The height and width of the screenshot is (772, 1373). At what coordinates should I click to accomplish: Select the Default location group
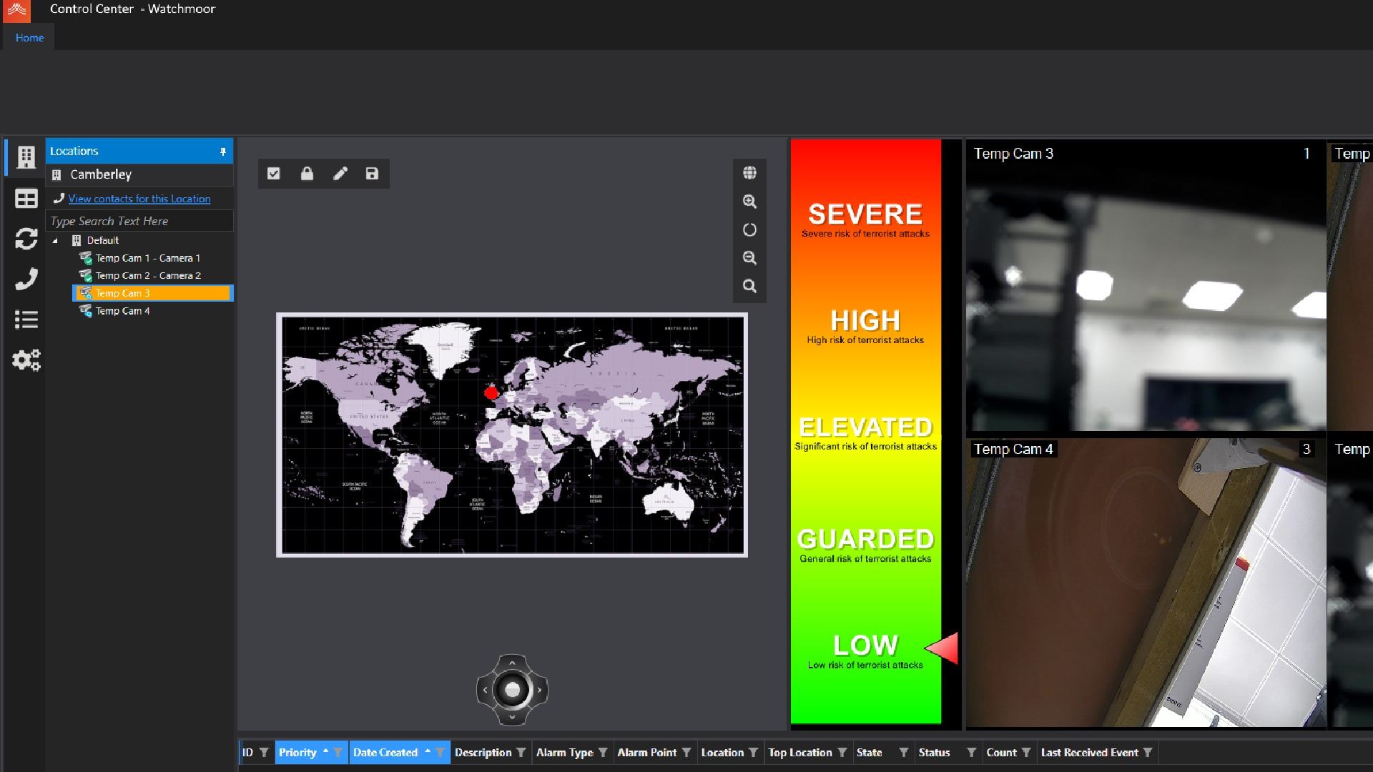102,241
